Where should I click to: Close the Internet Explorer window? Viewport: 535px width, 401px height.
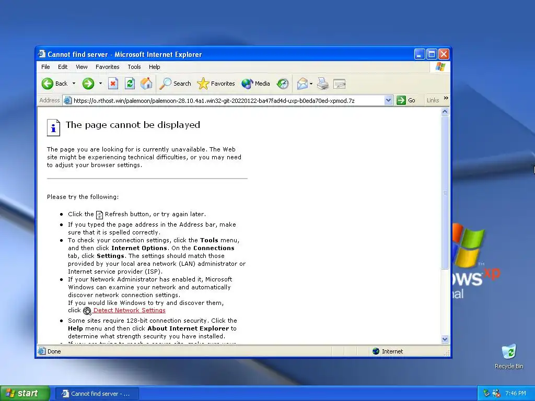coord(444,54)
